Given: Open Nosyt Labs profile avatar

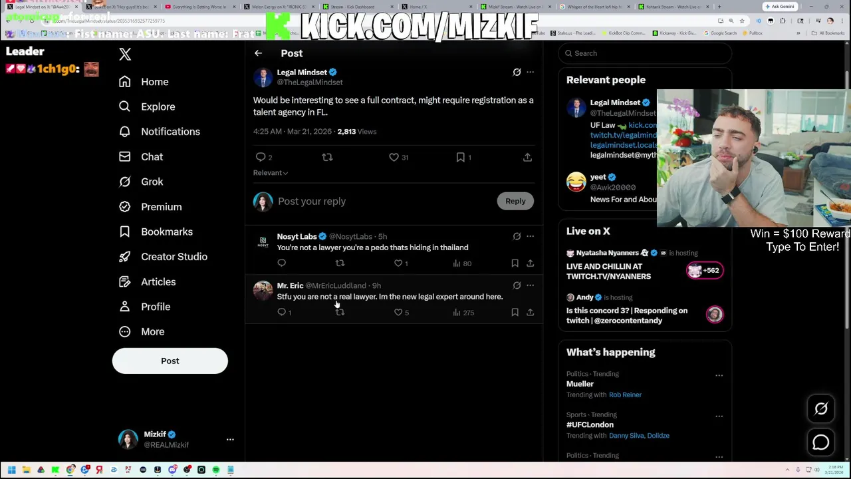Looking at the screenshot, I should (x=263, y=241).
